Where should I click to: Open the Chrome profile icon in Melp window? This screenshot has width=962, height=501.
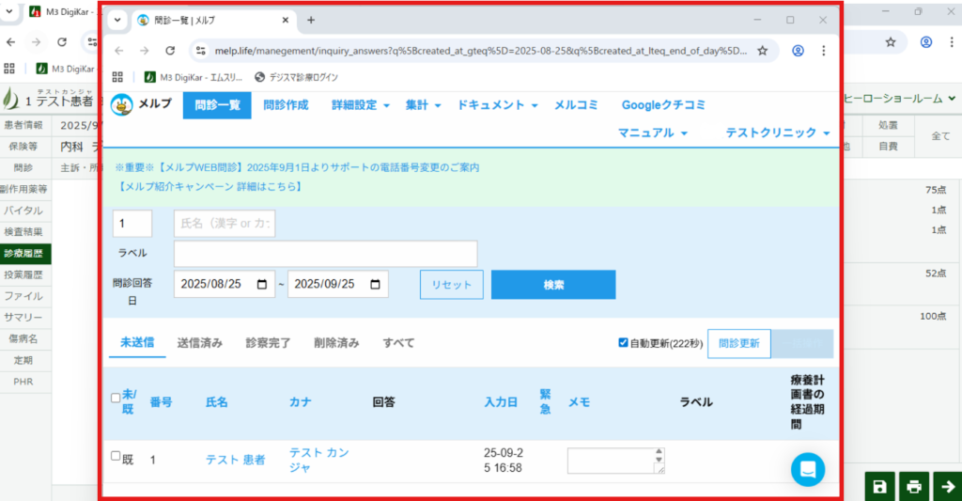tap(798, 51)
